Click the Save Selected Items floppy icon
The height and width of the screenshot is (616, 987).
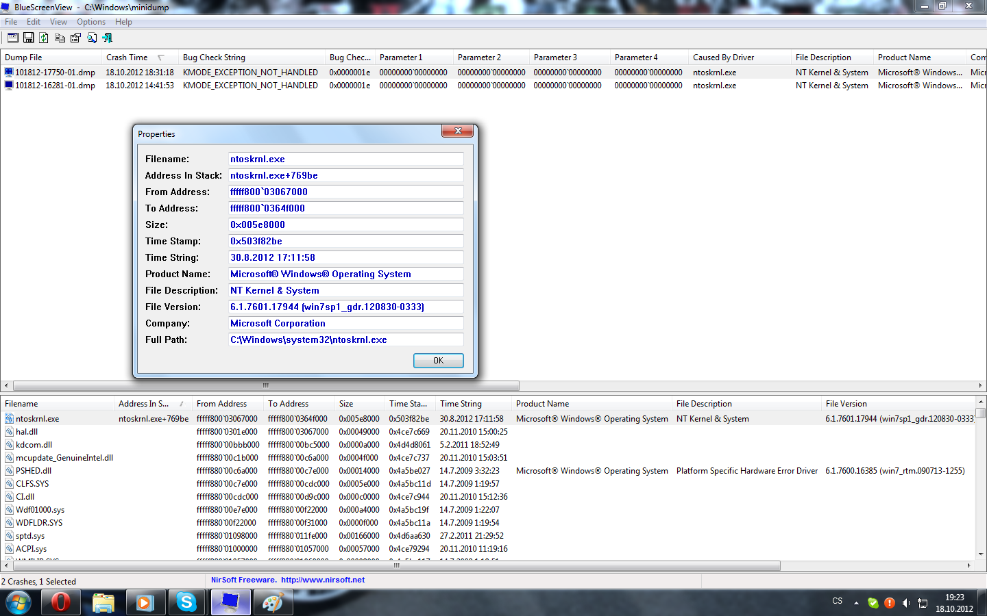tap(29, 38)
